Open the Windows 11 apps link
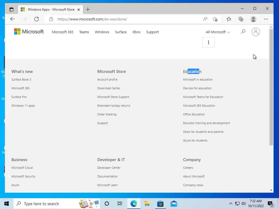 pyautogui.click(x=23, y=106)
